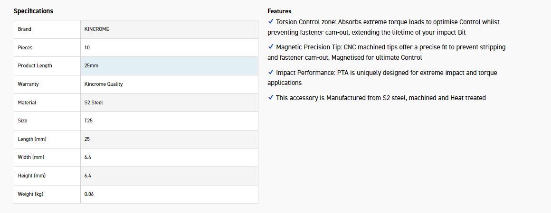Select the Length (mm) label
Image resolution: width=551 pixels, height=213 pixels.
tap(32, 139)
